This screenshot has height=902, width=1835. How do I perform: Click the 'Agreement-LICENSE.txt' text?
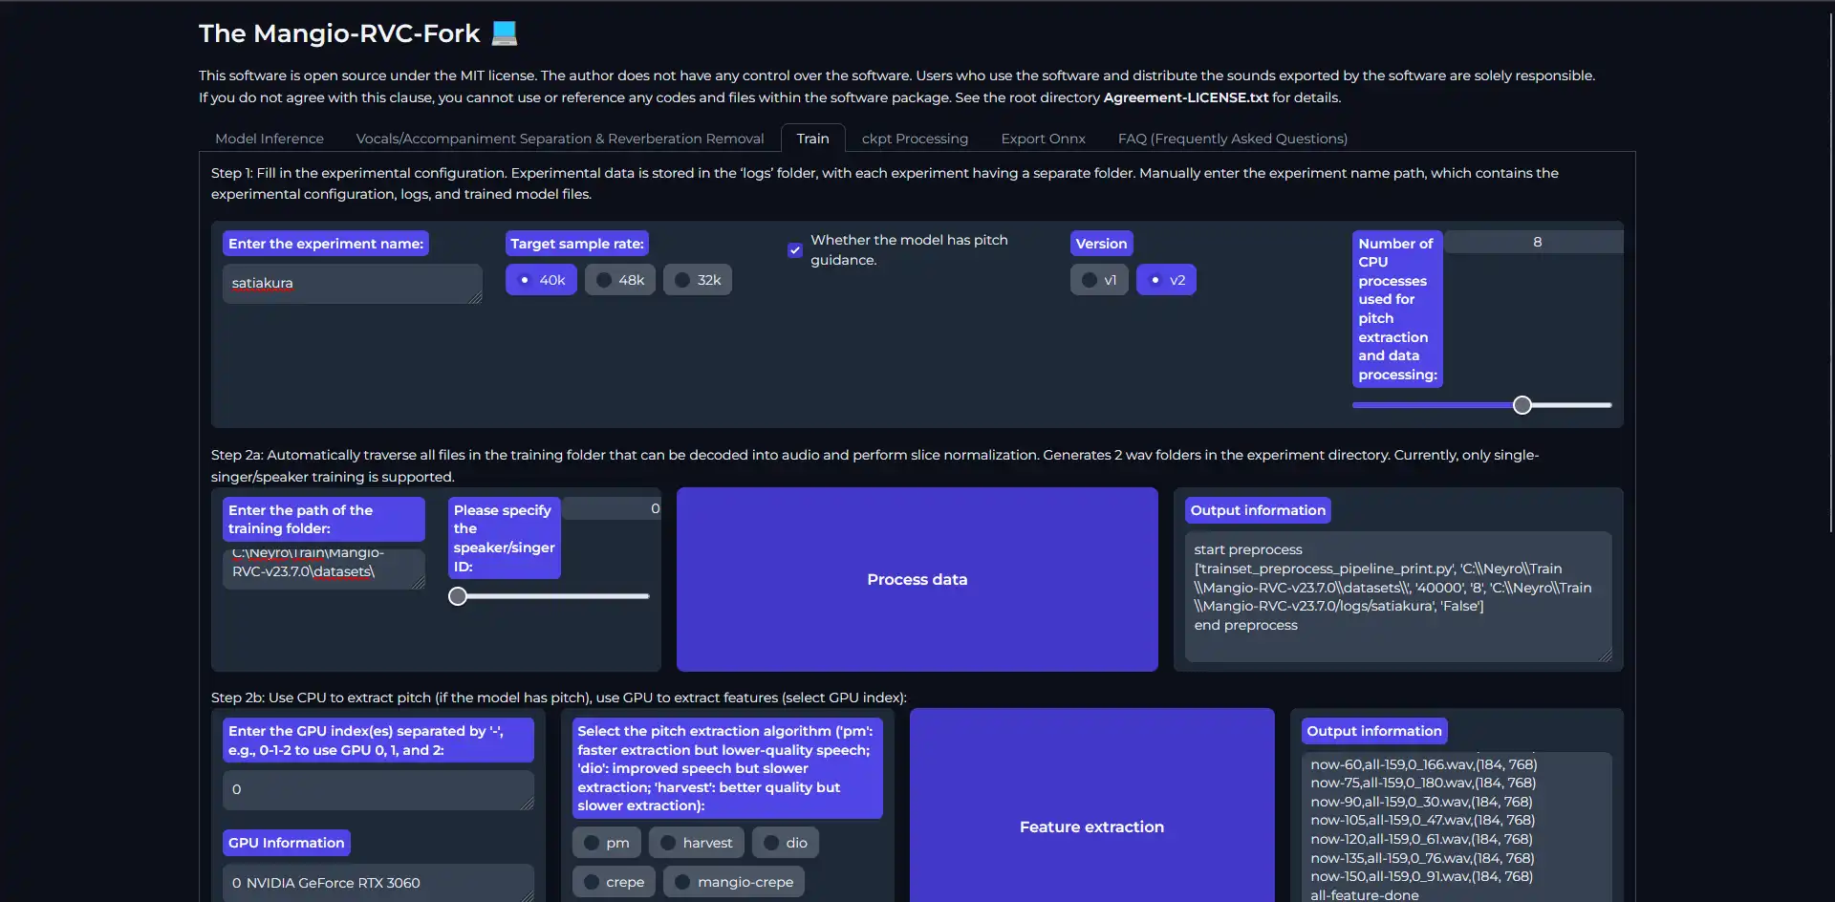(x=1186, y=97)
